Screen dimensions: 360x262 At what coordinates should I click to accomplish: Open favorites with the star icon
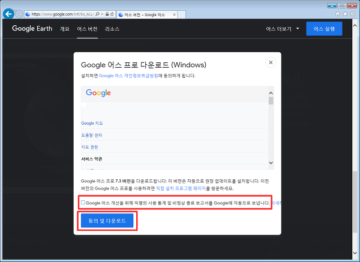pyautogui.click(x=345, y=14)
